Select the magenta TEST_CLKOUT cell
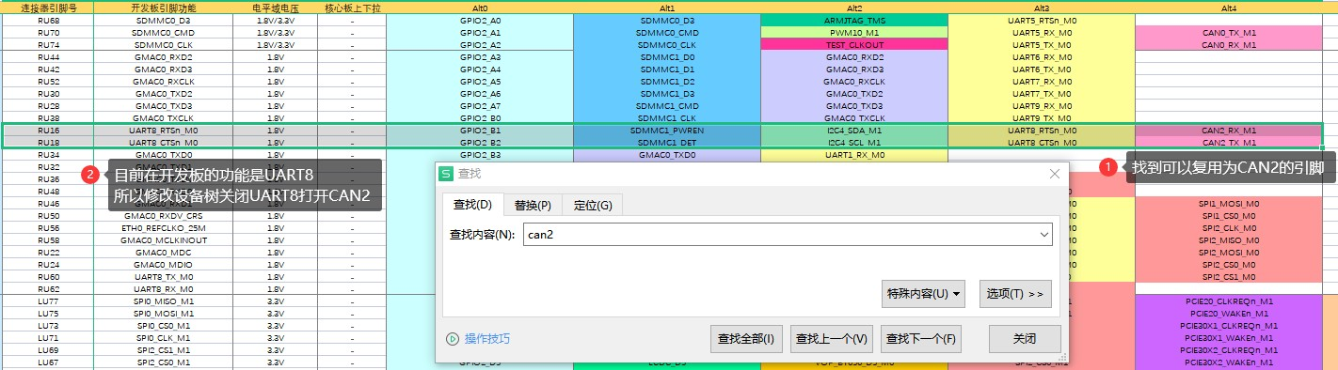Viewport: 1338px width, 370px height. coord(854,44)
